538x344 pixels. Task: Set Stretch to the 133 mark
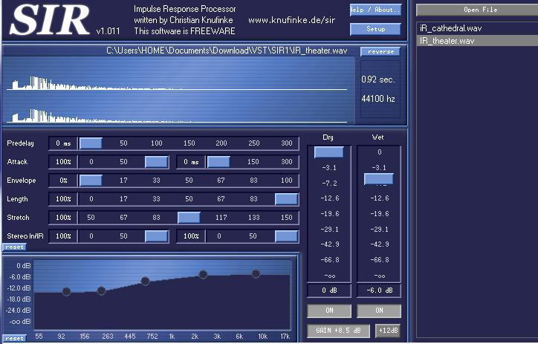pyautogui.click(x=254, y=218)
